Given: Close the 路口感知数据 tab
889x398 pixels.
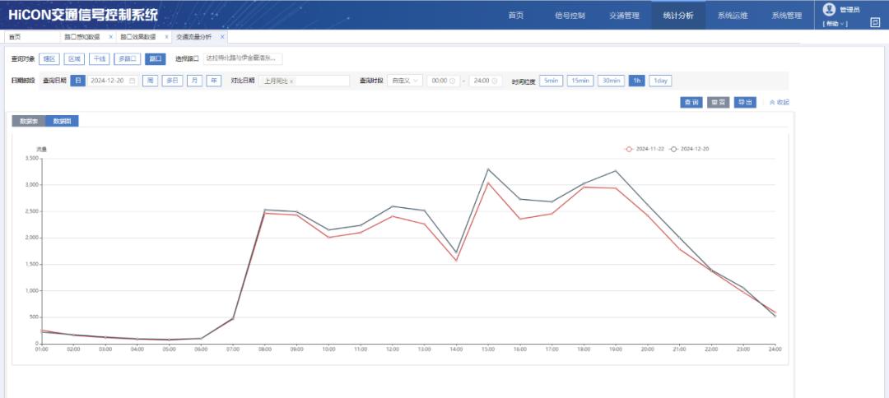Looking at the screenshot, I should (111, 37).
